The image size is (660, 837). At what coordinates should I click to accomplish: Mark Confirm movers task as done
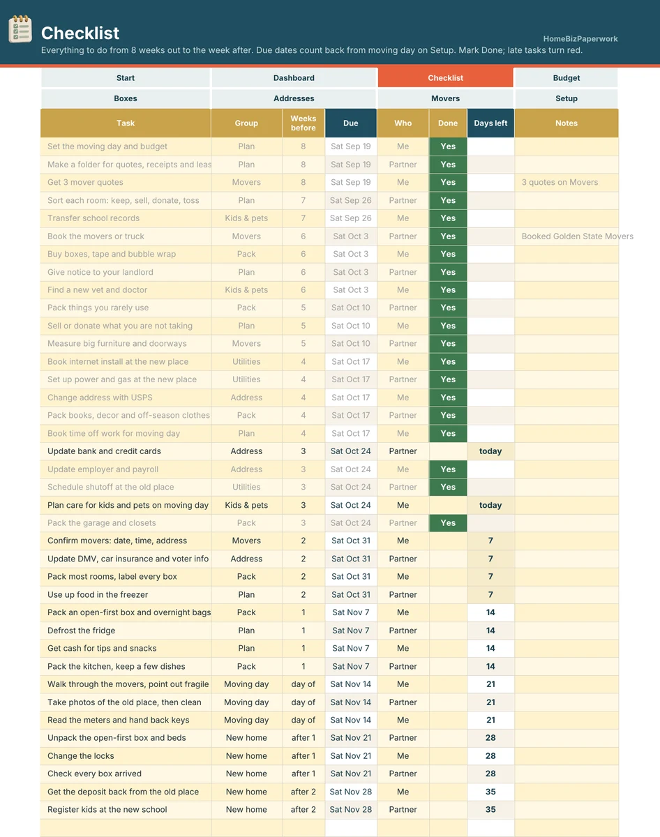448,541
